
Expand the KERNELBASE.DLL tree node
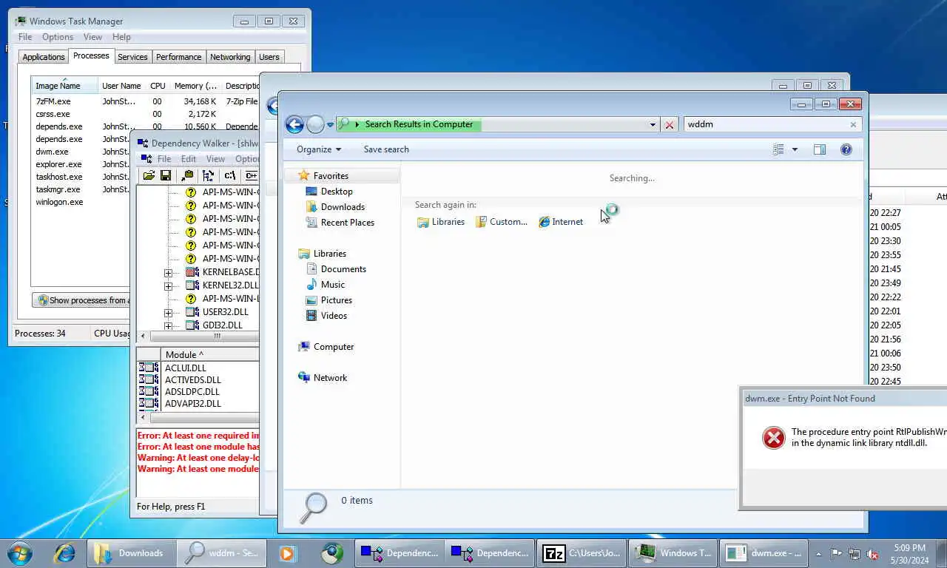tap(169, 273)
